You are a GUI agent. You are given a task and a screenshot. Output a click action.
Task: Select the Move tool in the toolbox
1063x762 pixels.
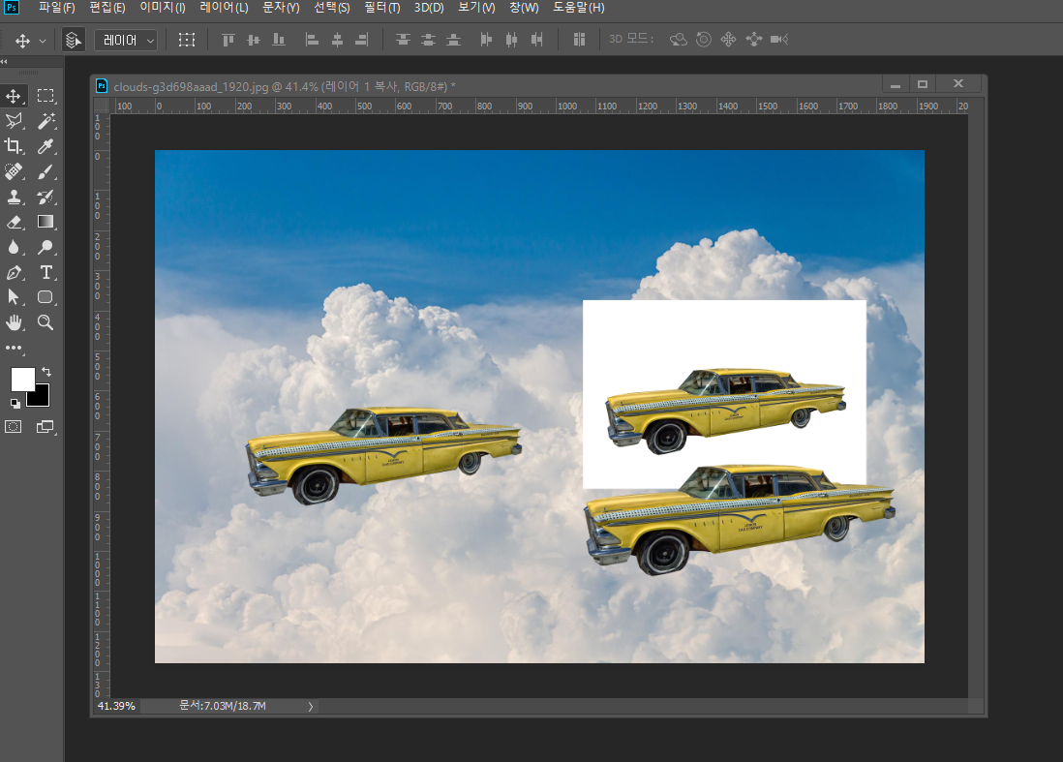(x=14, y=96)
